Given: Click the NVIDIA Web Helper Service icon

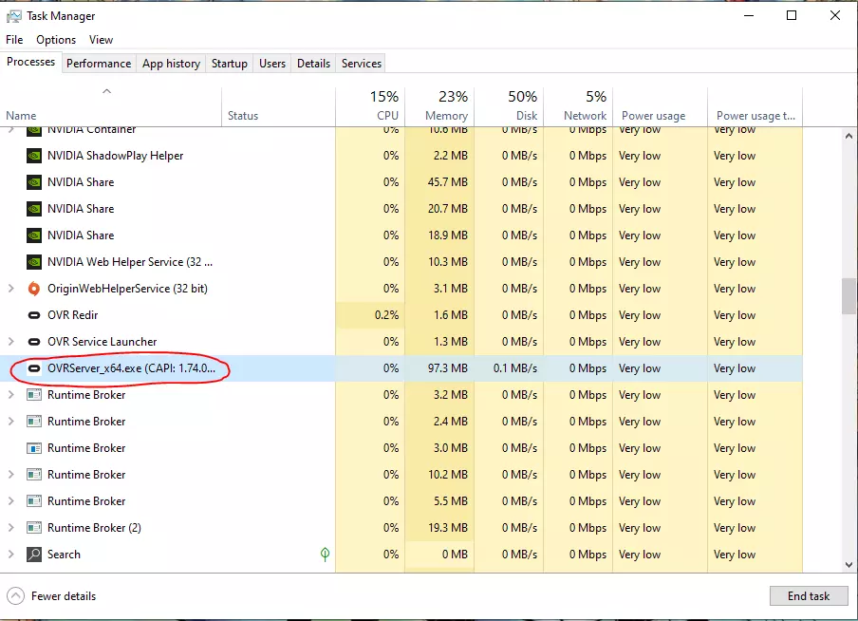Looking at the screenshot, I should (34, 262).
